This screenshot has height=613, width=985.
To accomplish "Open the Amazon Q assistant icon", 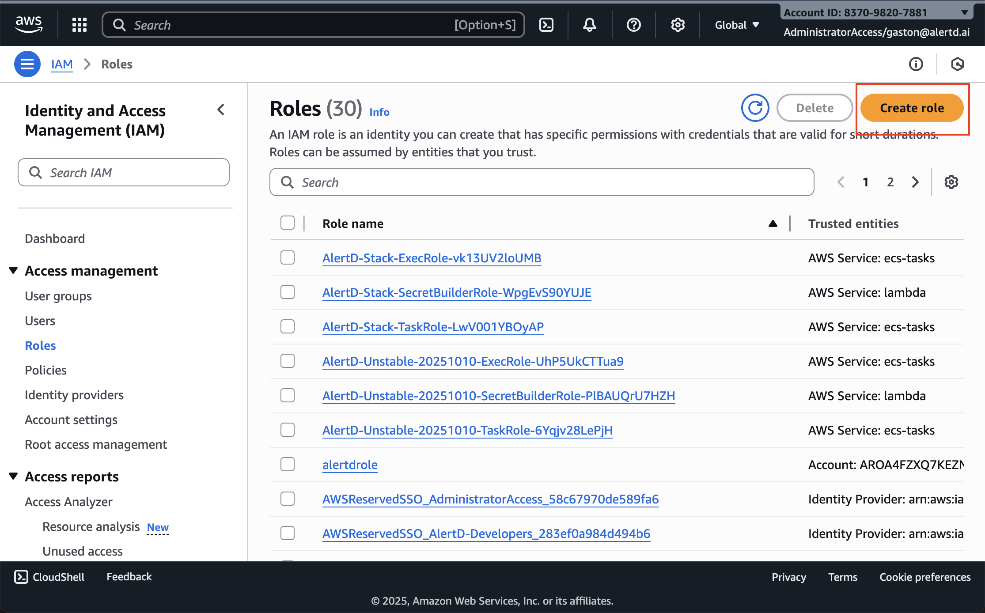I will (x=958, y=64).
